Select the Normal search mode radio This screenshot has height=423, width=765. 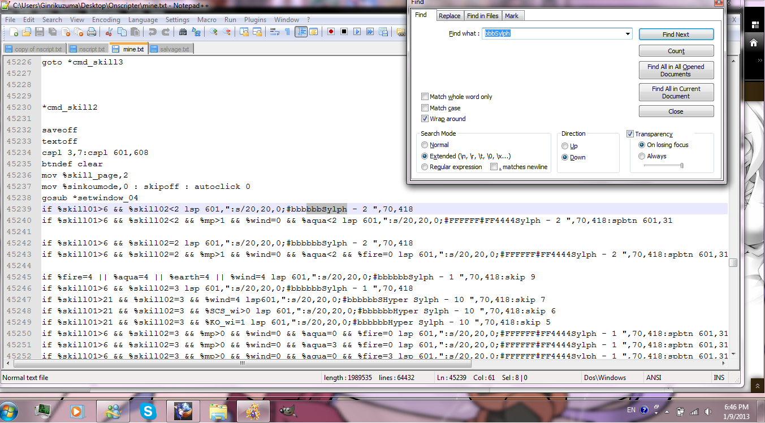(425, 145)
